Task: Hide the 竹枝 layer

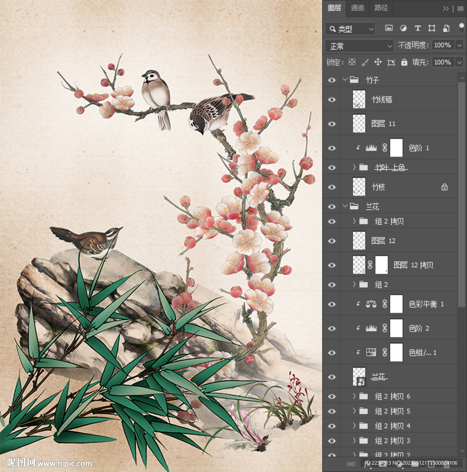Action: 332,187
